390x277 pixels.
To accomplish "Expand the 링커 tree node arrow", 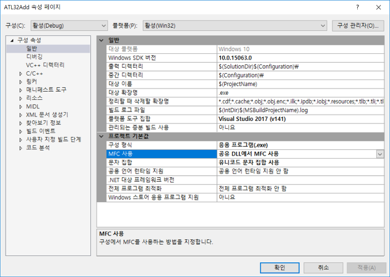I will click(x=20, y=82).
